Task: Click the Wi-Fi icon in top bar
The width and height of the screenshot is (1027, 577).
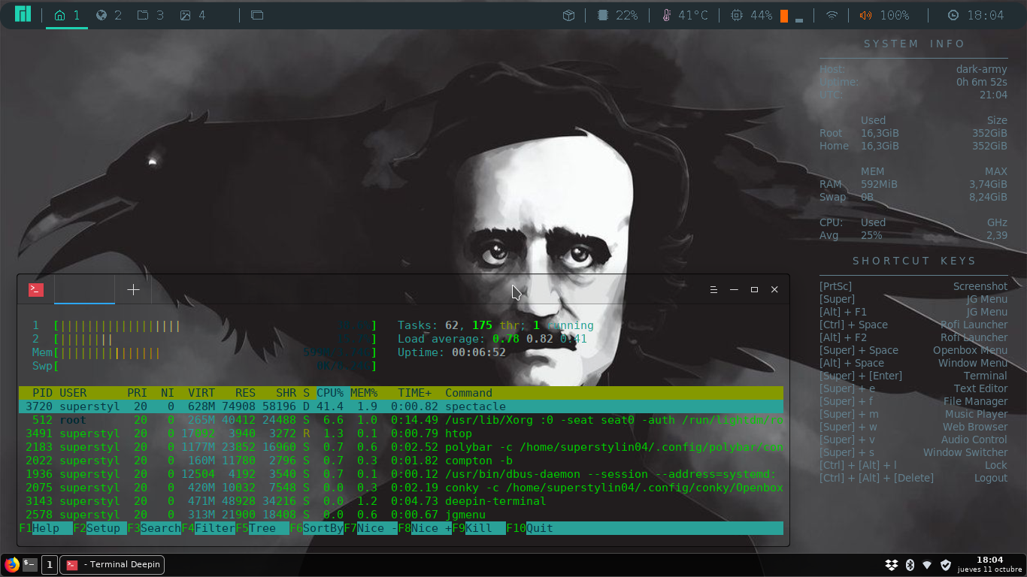Action: point(832,15)
